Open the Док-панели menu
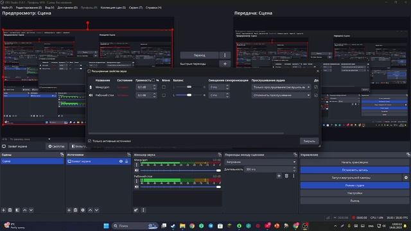Image resolution: width=411 pixels, height=231 pixels. click(67, 8)
